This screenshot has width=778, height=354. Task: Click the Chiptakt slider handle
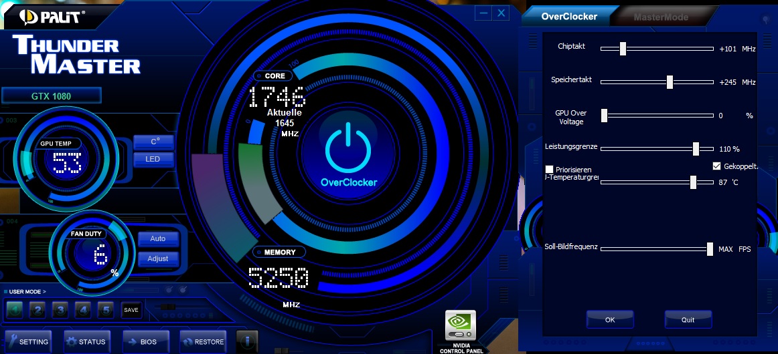[623, 49]
